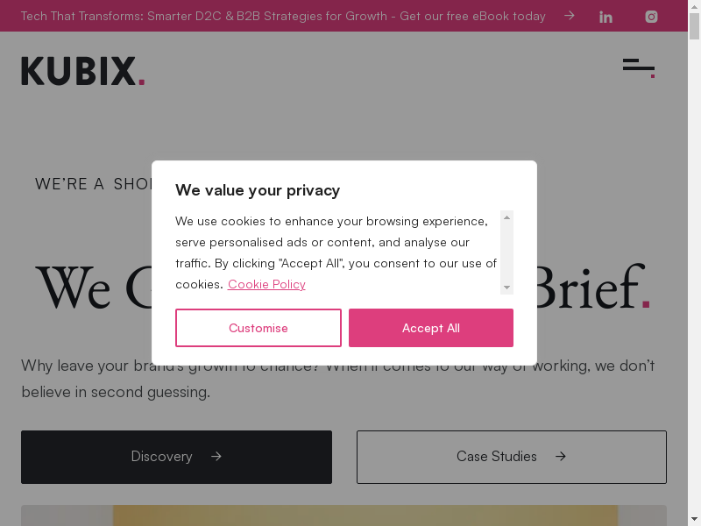Viewport: 701px width, 526px height.
Task: Click the "We value your privacy" heading
Action: click(x=258, y=190)
